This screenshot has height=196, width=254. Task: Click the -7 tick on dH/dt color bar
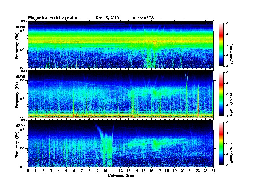point(227,45)
